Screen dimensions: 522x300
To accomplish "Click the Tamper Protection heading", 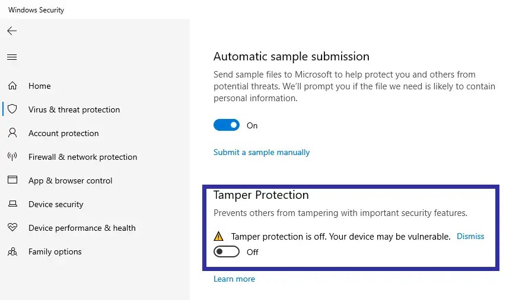I will 261,195.
